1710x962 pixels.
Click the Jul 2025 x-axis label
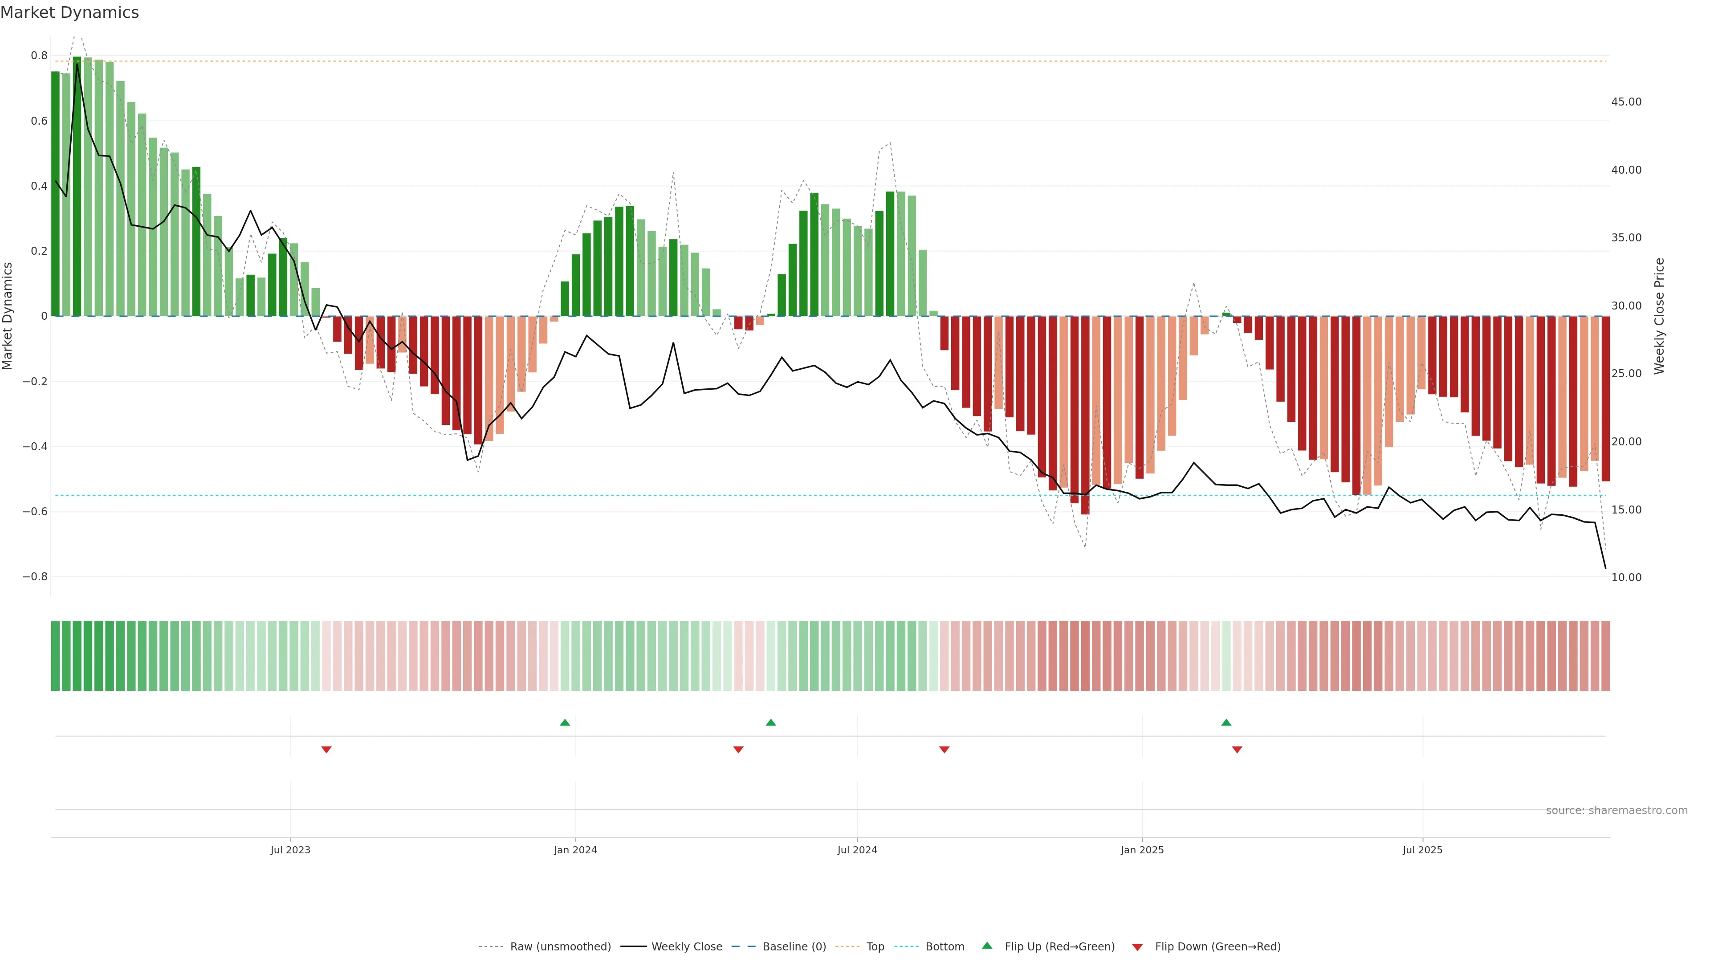click(1422, 850)
